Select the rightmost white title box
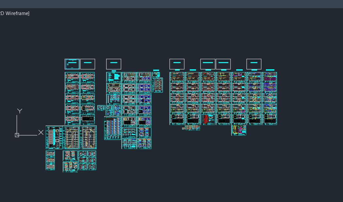 pos(254,64)
